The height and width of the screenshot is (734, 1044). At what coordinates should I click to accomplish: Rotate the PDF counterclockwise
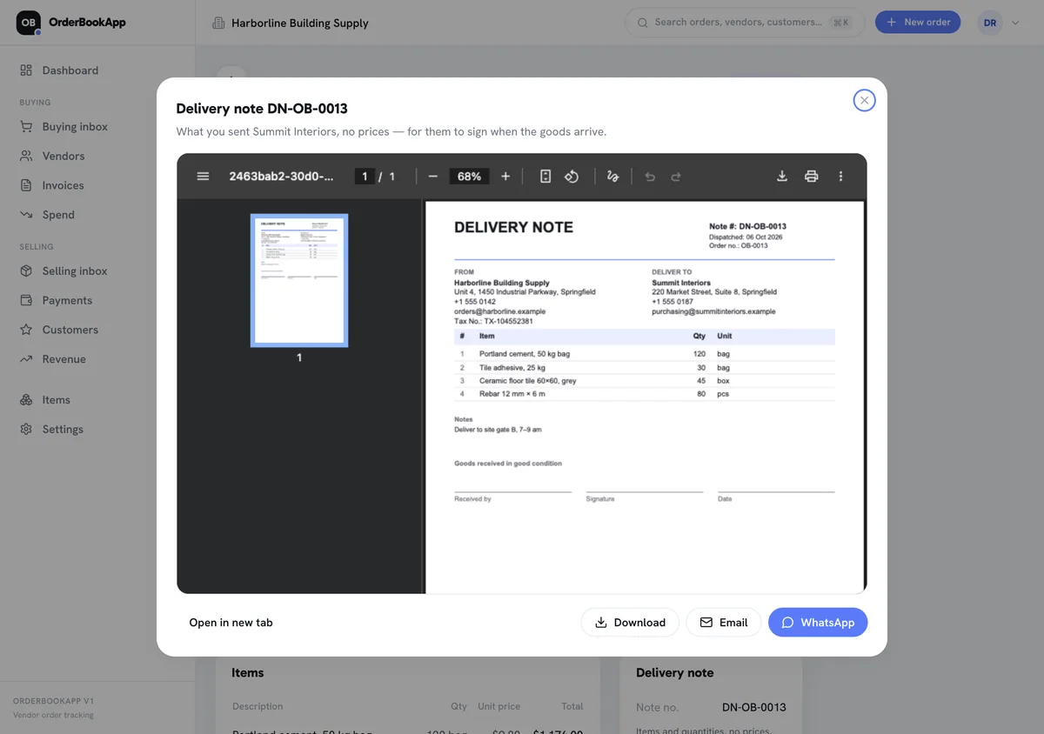point(572,177)
